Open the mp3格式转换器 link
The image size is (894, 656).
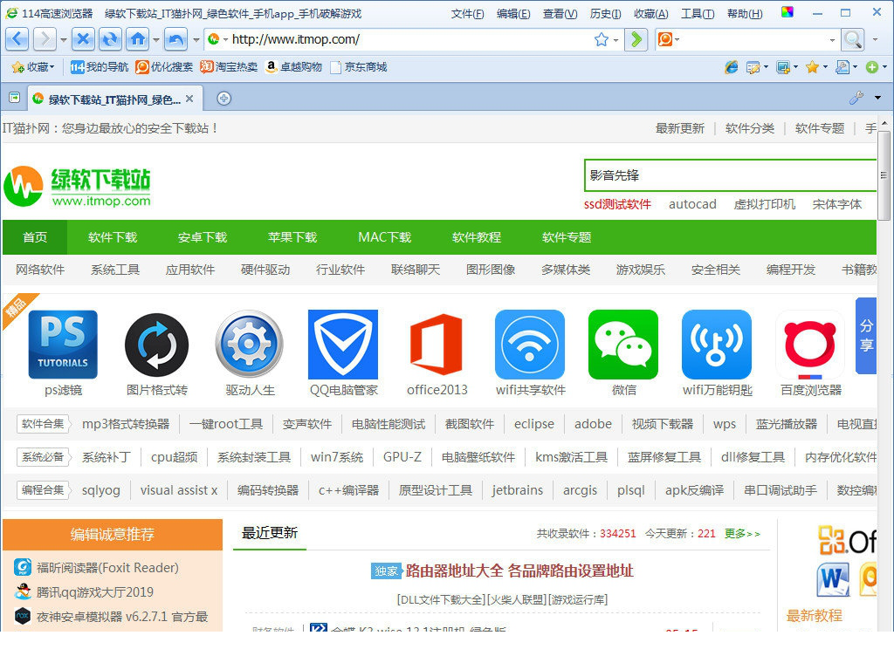click(126, 424)
